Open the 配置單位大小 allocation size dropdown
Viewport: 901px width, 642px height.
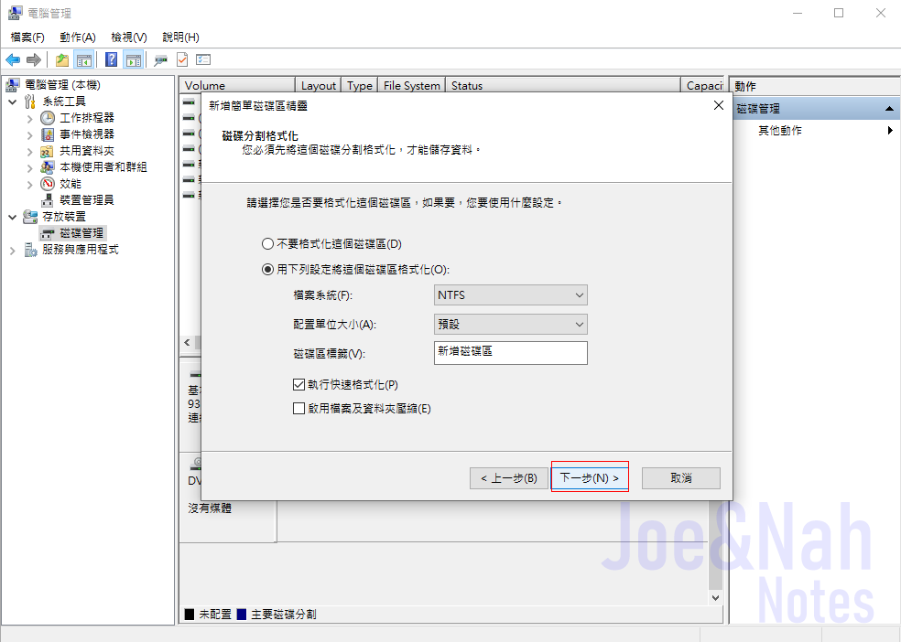tap(510, 324)
